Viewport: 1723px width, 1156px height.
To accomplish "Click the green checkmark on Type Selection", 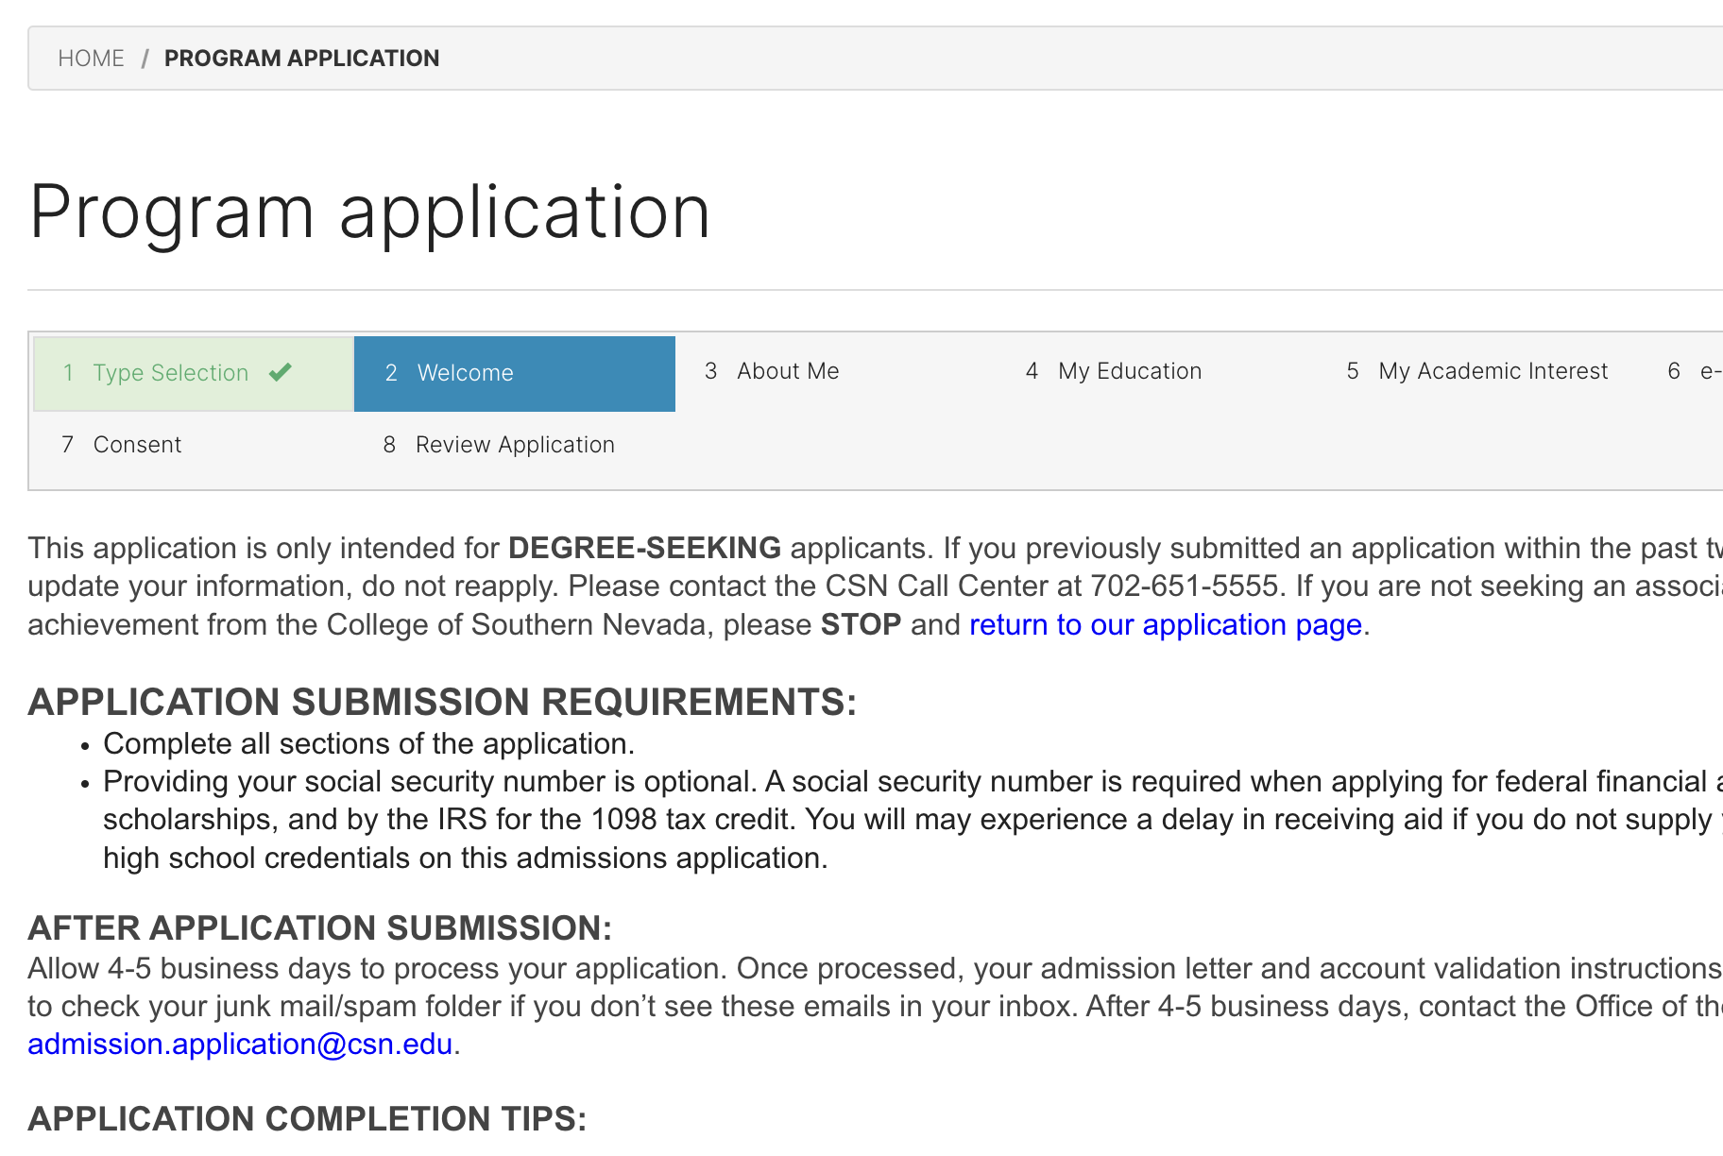I will 280,372.
